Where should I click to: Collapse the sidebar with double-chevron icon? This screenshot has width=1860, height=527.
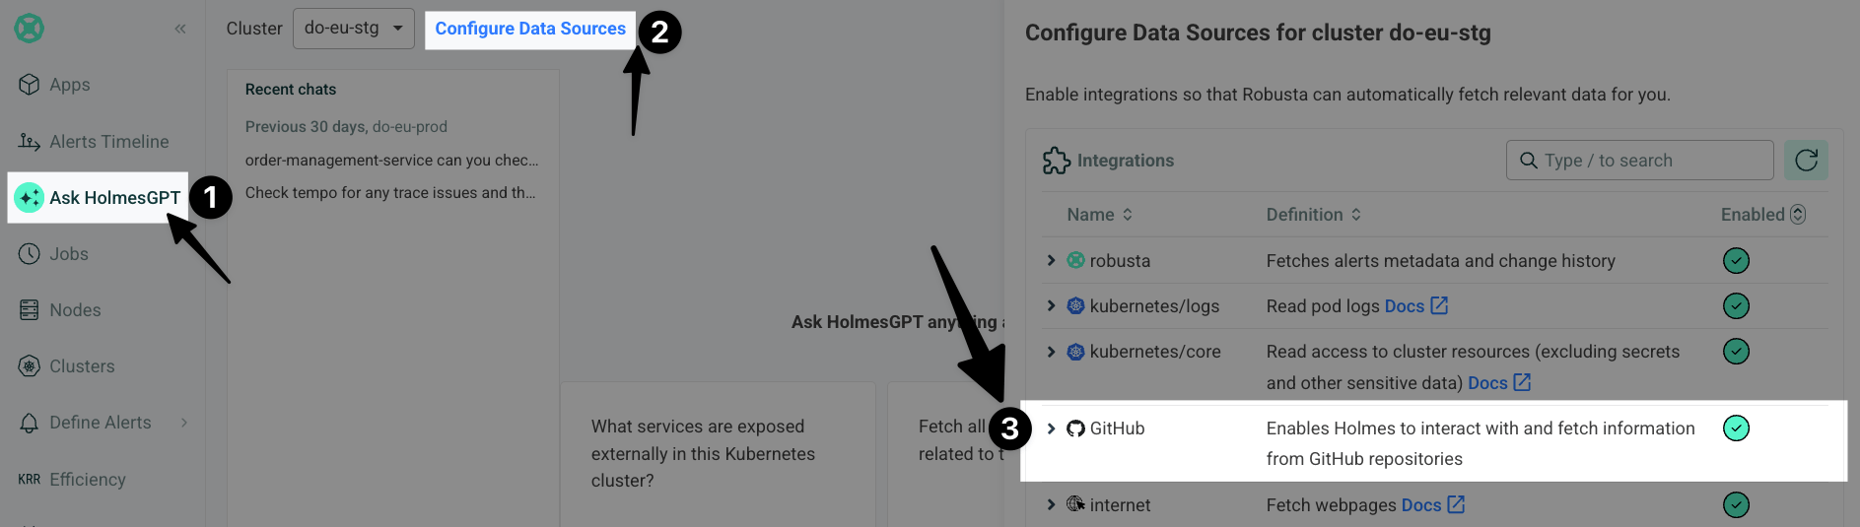click(180, 29)
